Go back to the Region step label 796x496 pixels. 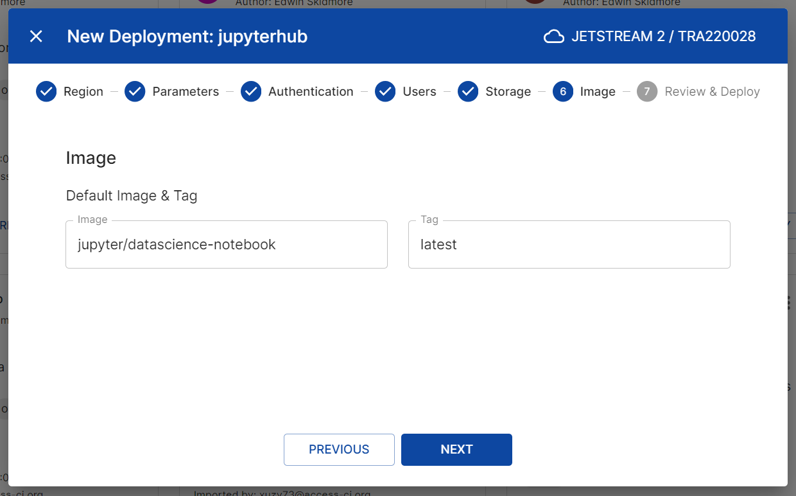pos(83,92)
